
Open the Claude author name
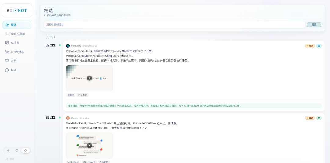tap(75, 118)
